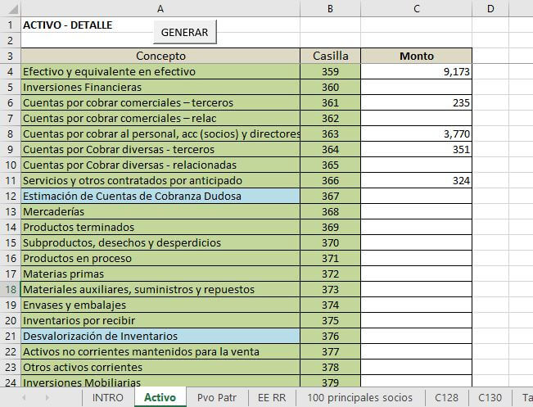Select the Desvalorización de Inventarios cell
This screenshot has width=533, height=407.
160,336
